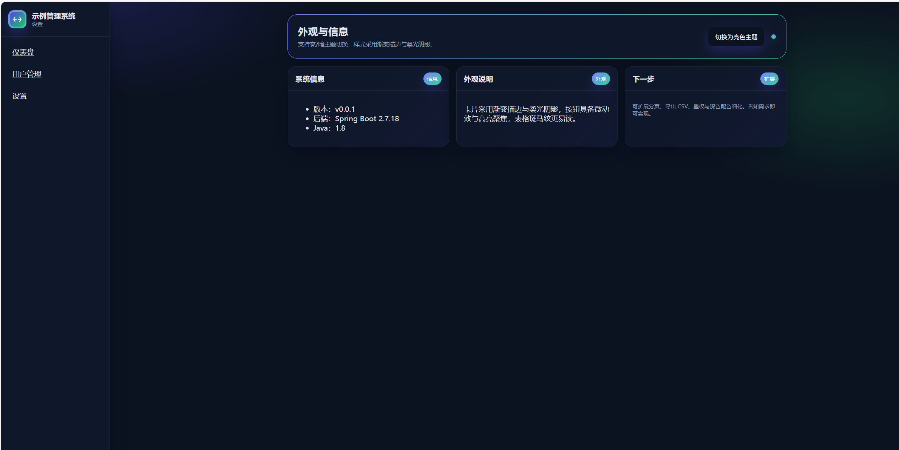Go to 用户管理 in the sidebar

tap(27, 74)
